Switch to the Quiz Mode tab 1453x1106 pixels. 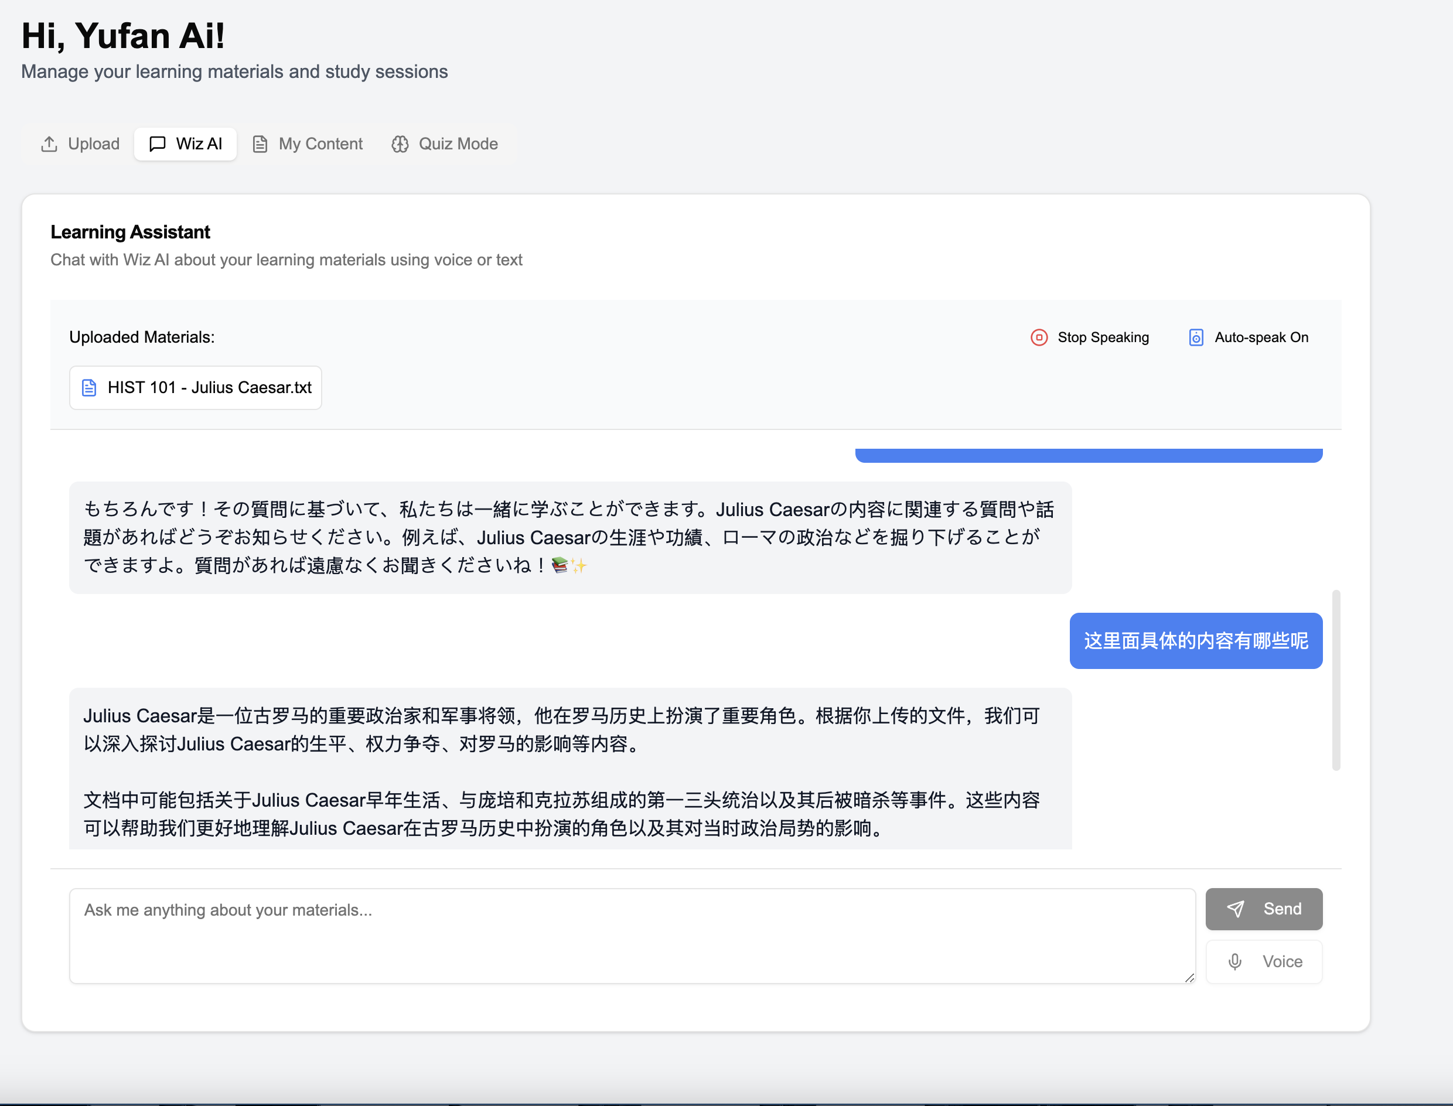pyautogui.click(x=458, y=144)
